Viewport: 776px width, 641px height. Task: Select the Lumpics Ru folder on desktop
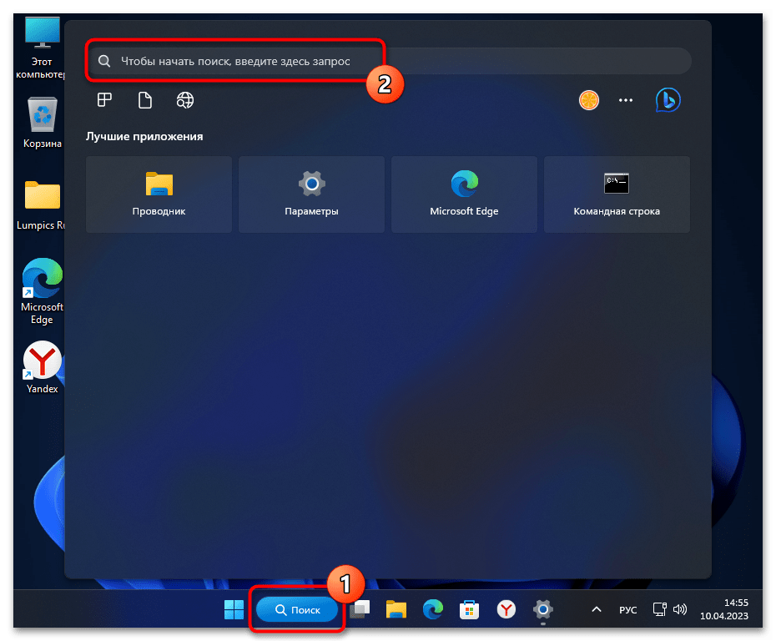click(42, 205)
